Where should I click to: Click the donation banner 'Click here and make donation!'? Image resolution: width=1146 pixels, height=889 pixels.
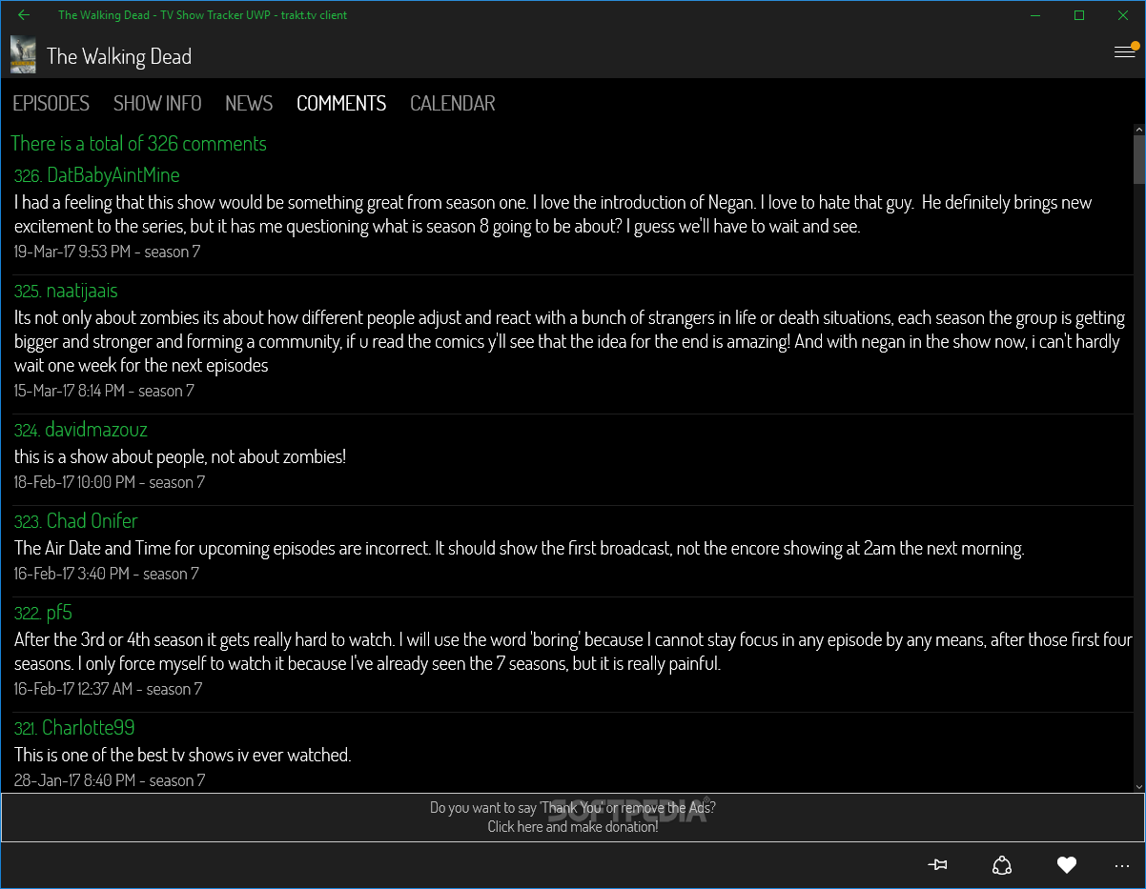point(573,818)
